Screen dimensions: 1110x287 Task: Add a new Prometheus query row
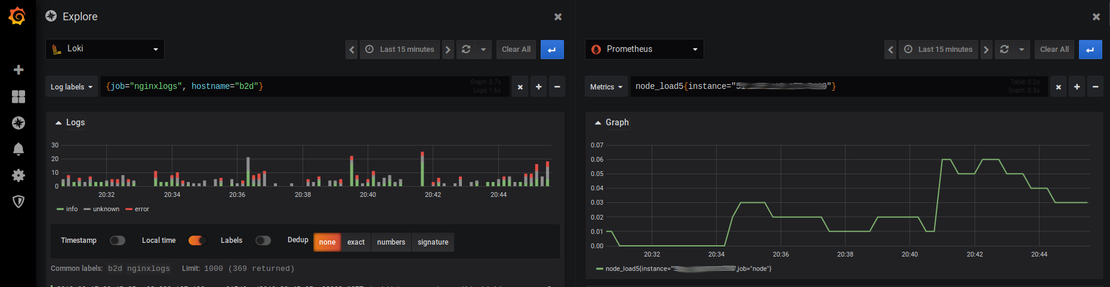(x=1077, y=87)
